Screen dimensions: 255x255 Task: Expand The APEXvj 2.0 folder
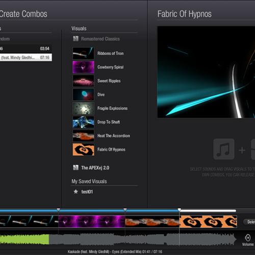[x=91, y=168]
